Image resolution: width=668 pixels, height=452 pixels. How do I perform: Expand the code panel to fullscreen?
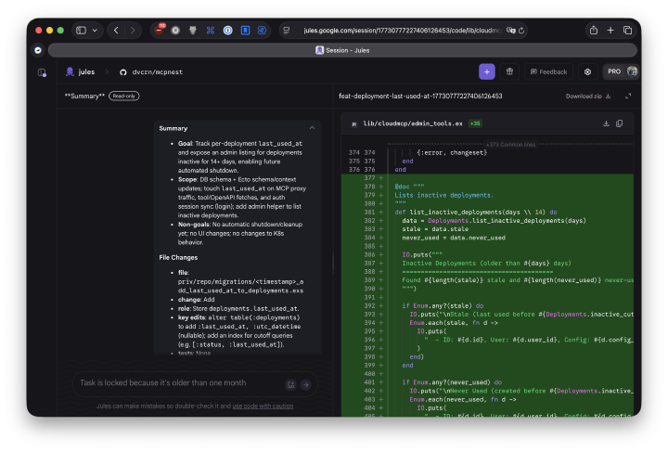pos(628,97)
